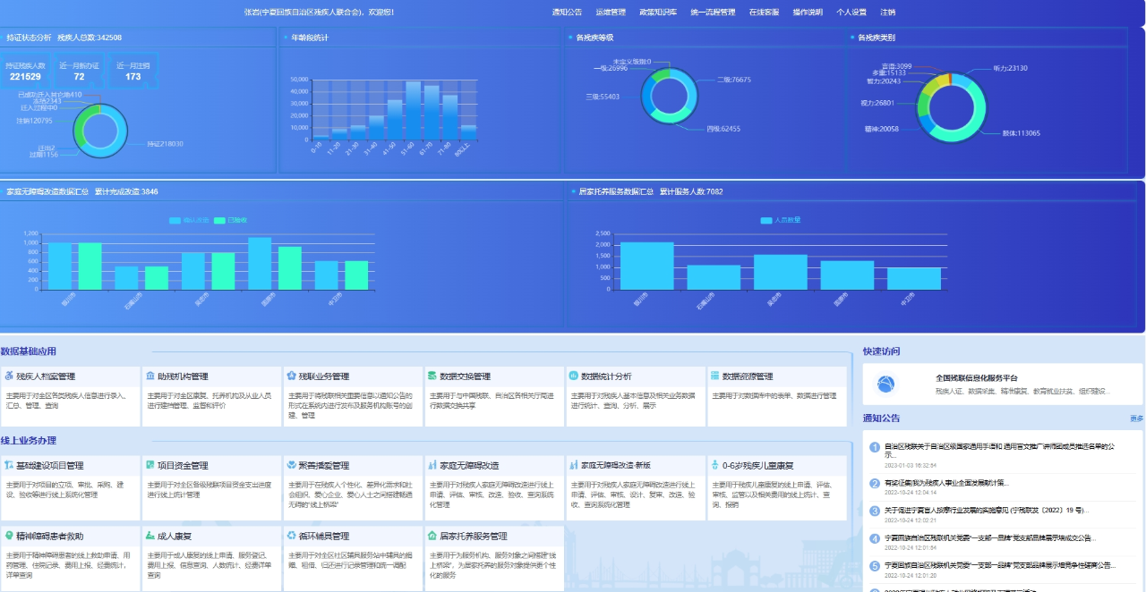Open the 个人设置 menu
The height and width of the screenshot is (592, 1146).
[x=851, y=13]
